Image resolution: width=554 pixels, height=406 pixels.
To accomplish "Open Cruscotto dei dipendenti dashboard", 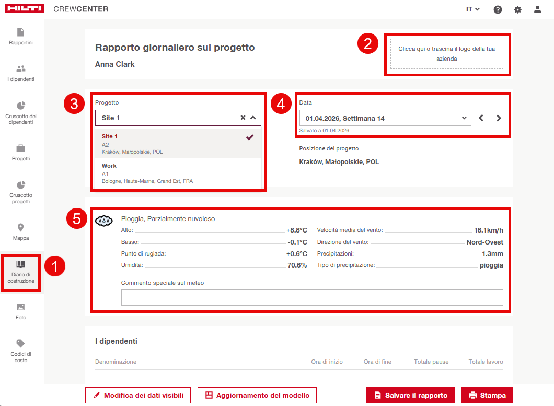I will [x=21, y=112].
